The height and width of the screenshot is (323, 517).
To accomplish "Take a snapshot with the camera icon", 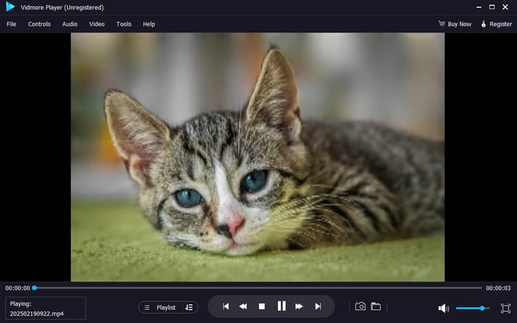I will point(361,307).
